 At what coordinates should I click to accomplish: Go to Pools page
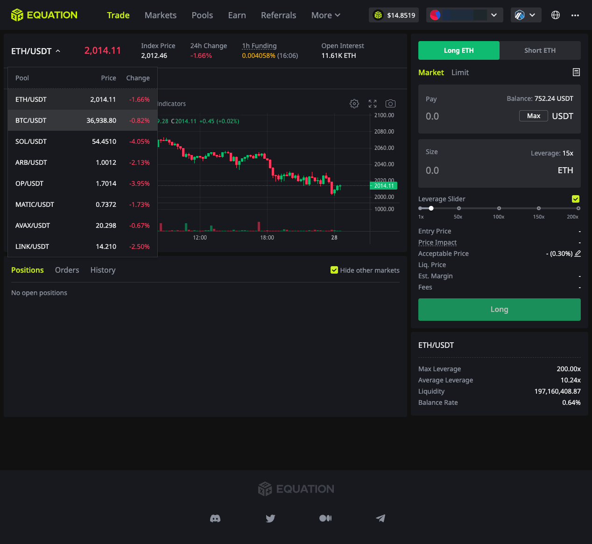point(202,15)
